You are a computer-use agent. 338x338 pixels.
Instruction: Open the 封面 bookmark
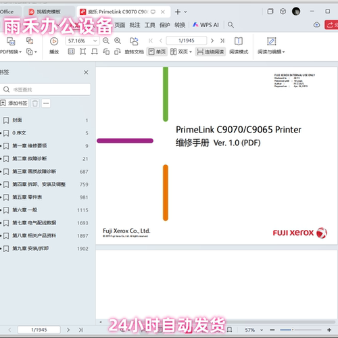click(x=17, y=120)
